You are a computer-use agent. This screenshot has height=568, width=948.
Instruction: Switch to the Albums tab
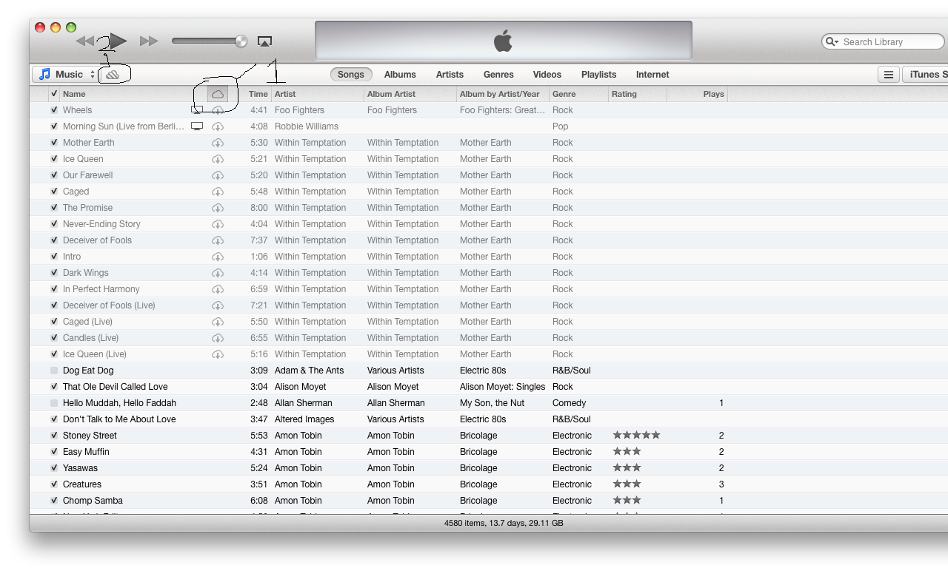(x=400, y=75)
